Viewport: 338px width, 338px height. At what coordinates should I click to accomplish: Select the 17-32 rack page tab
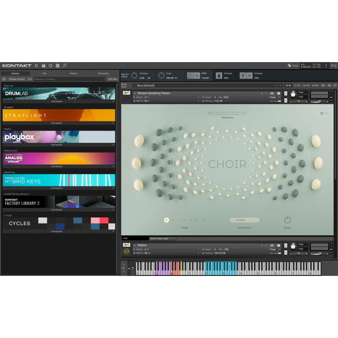coord(297,85)
